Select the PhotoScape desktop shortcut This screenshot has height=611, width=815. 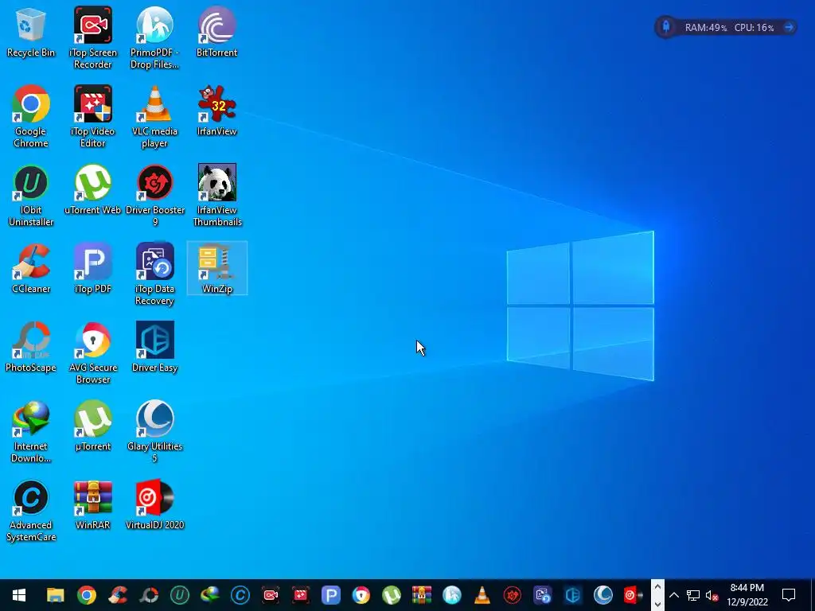point(31,348)
